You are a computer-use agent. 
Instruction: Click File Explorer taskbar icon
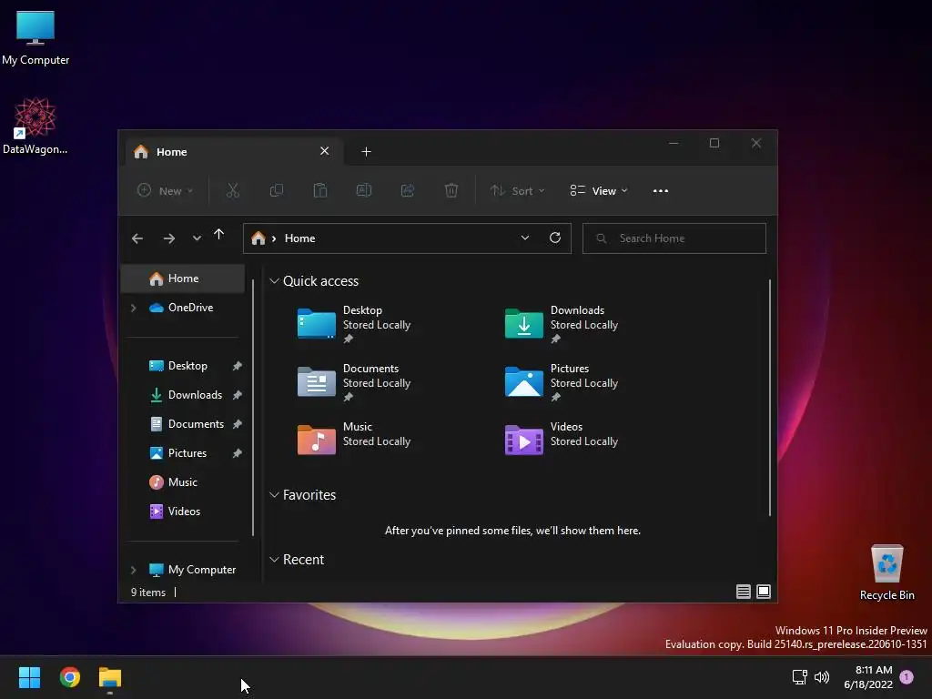point(110,677)
